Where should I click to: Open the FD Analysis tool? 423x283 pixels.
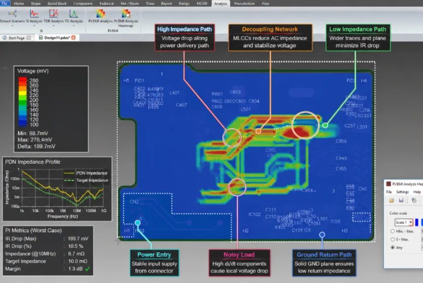point(73,16)
